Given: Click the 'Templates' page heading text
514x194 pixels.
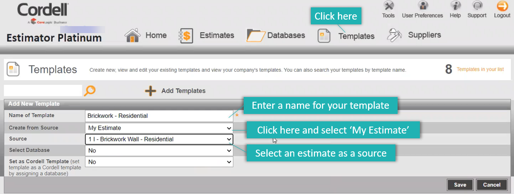Looking at the screenshot, I should (52, 69).
